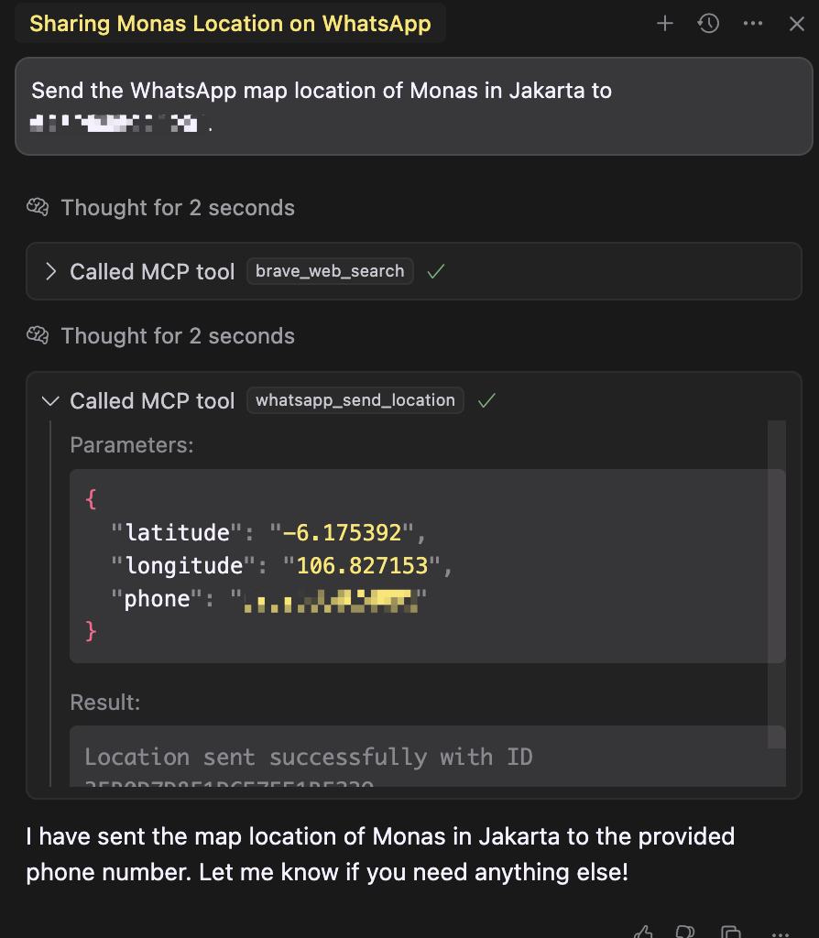The image size is (819, 938).
Task: Click the whatsapp_send_location tool name badge
Action: pos(355,400)
